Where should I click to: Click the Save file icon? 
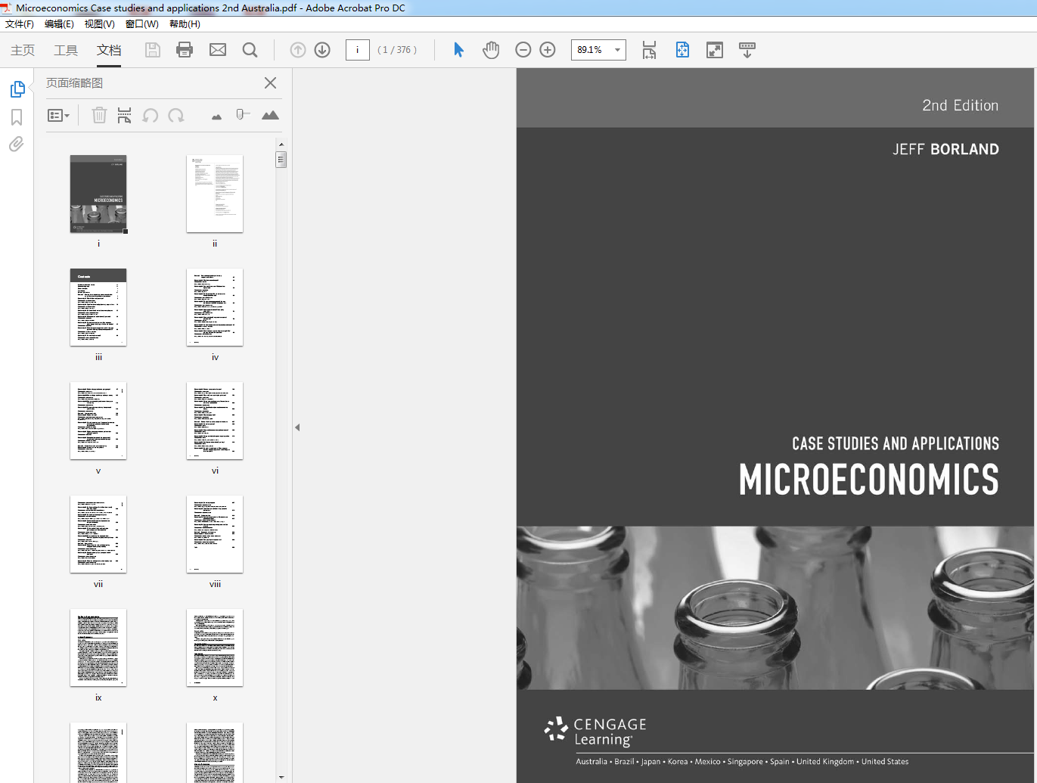(153, 50)
